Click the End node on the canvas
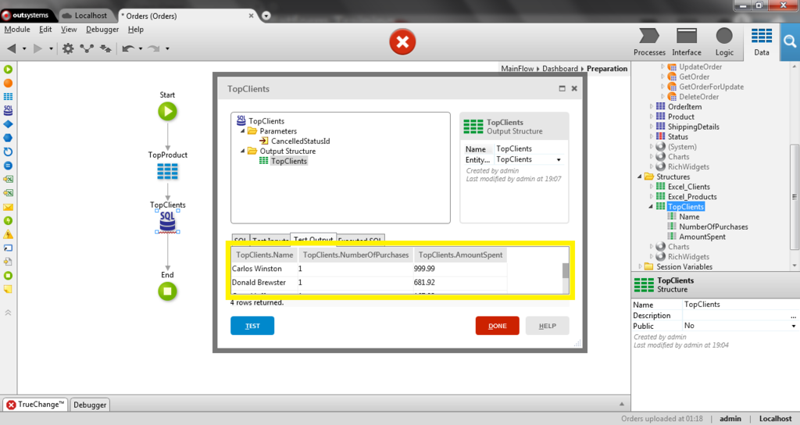The height and width of the screenshot is (425, 800). click(x=167, y=291)
